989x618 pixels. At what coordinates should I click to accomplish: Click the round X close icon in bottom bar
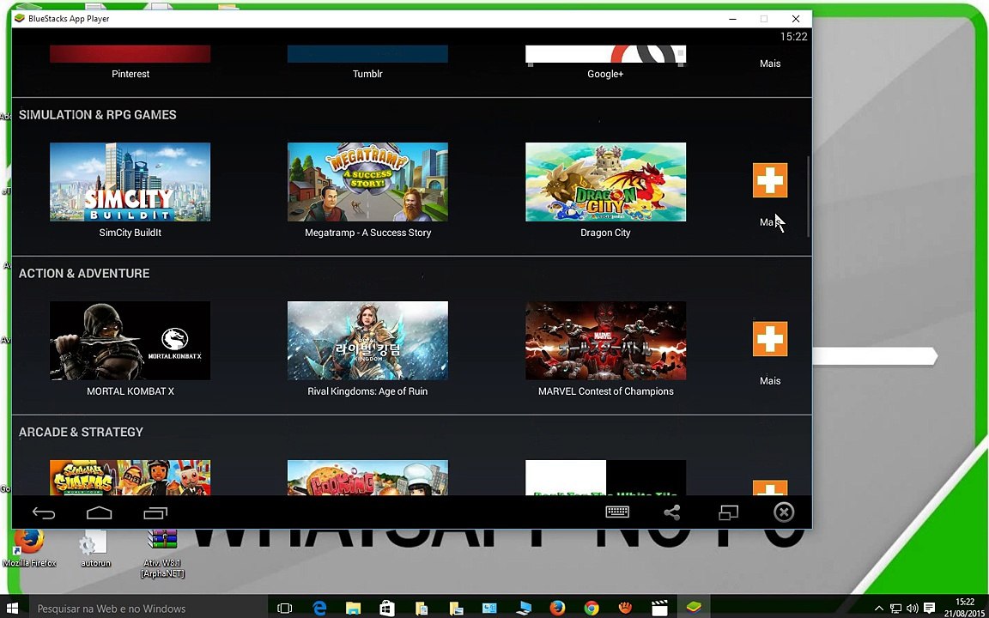tap(783, 512)
